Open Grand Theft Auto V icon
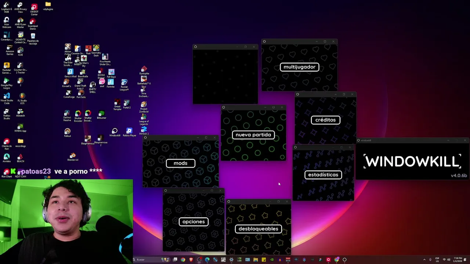 [80, 85]
